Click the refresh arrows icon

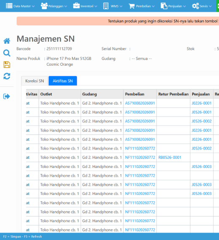[7, 76]
